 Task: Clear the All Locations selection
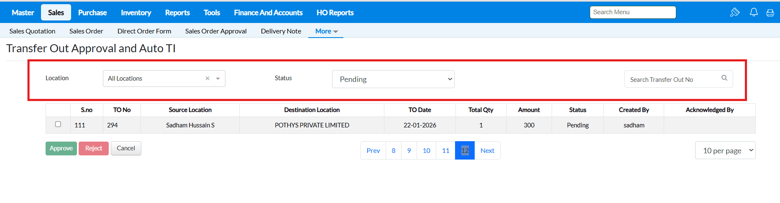click(207, 79)
